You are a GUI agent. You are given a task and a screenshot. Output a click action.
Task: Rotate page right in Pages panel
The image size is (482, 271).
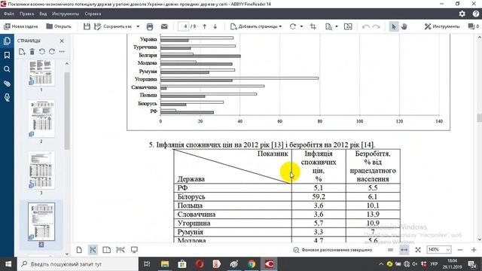(x=52, y=52)
